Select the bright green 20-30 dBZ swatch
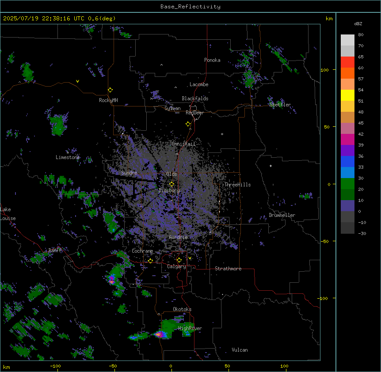Screen dimensions: 381x372 click(347, 184)
